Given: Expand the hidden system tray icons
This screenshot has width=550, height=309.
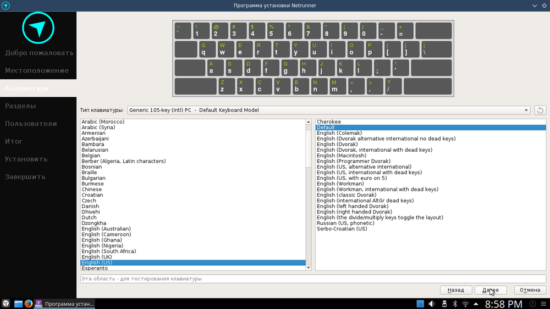Looking at the screenshot, I should pyautogui.click(x=476, y=304).
